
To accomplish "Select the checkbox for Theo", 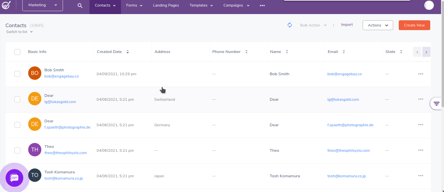I will [17, 150].
